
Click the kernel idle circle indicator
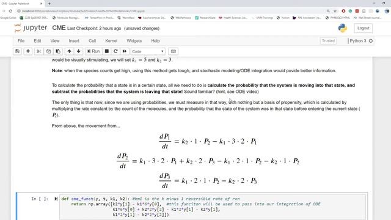[x=371, y=41]
